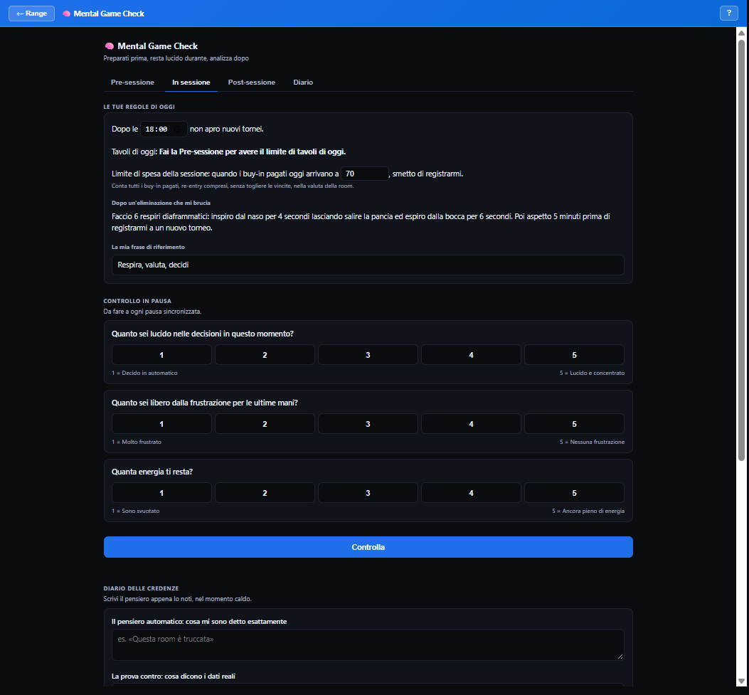Click the pink brain icon beside the page title

point(110,46)
